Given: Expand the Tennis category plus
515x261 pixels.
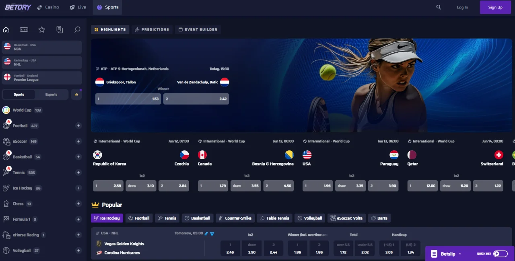Looking at the screenshot, I should click(x=78, y=173).
